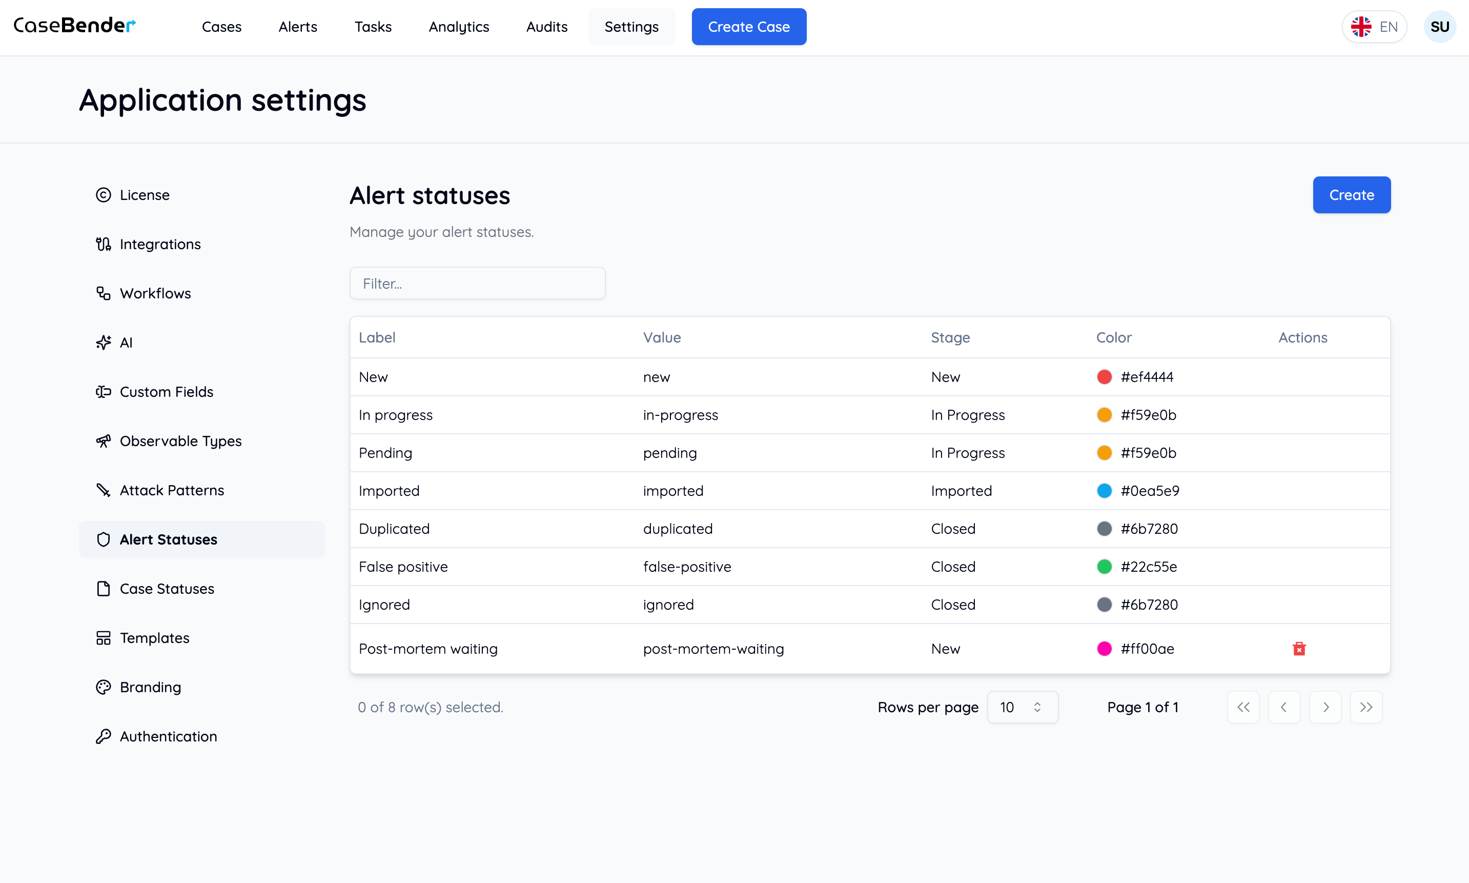
Task: Open Case Statuses via document icon
Action: coord(104,589)
